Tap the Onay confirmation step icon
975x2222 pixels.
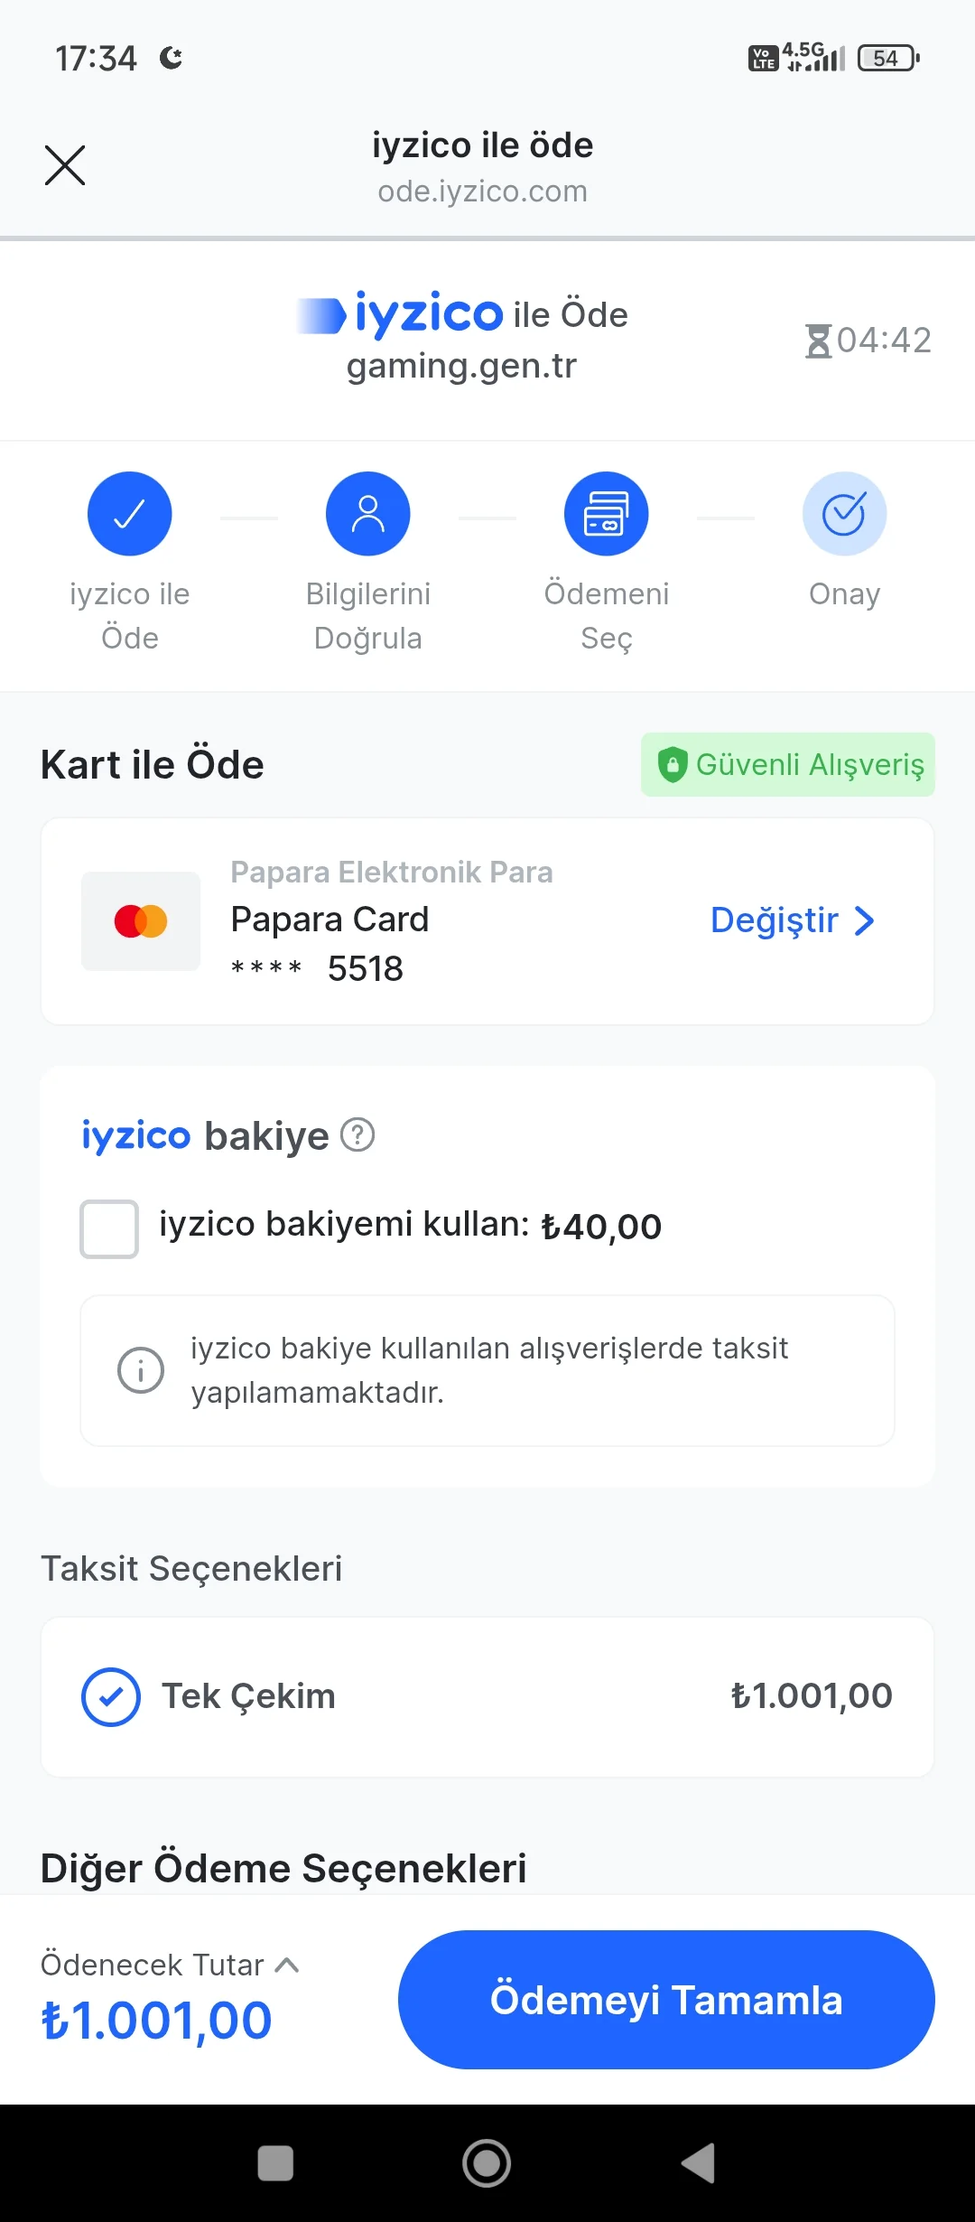[x=844, y=514]
